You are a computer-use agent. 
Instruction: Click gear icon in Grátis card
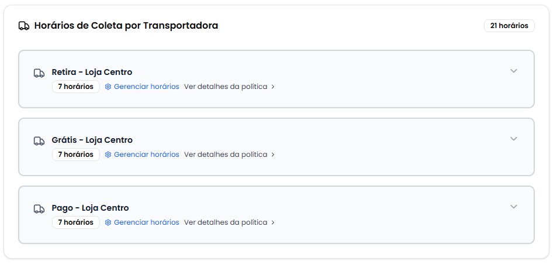coord(108,155)
